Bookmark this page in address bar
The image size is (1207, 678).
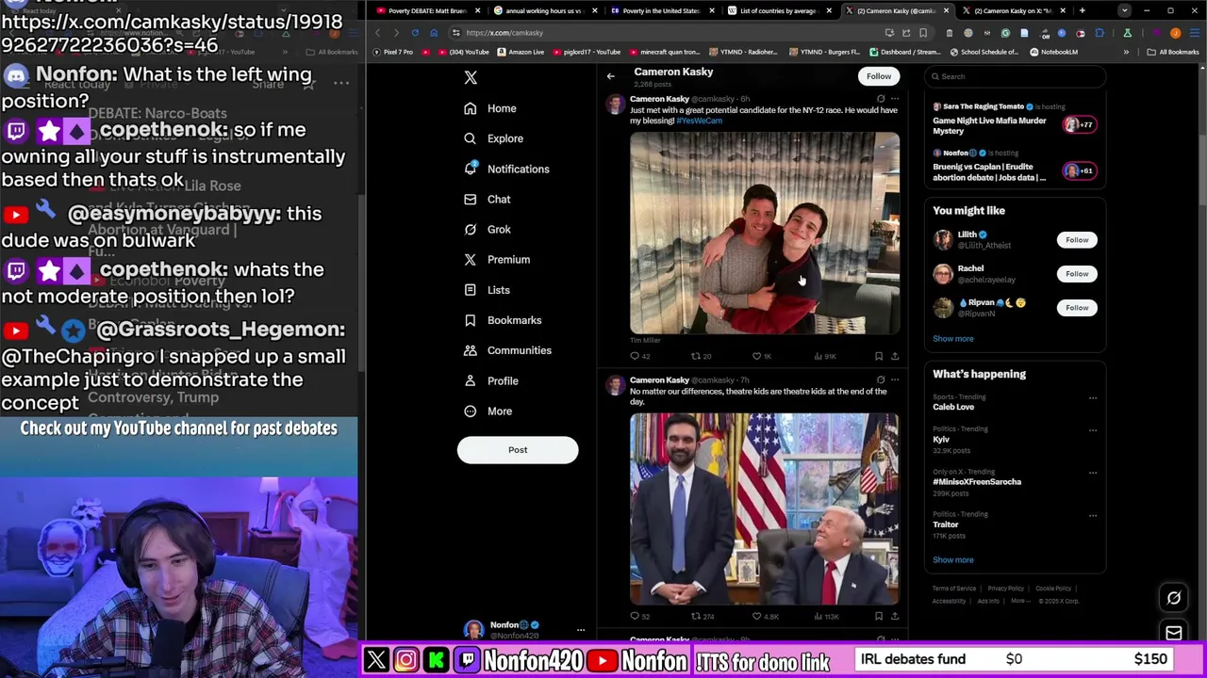click(921, 33)
